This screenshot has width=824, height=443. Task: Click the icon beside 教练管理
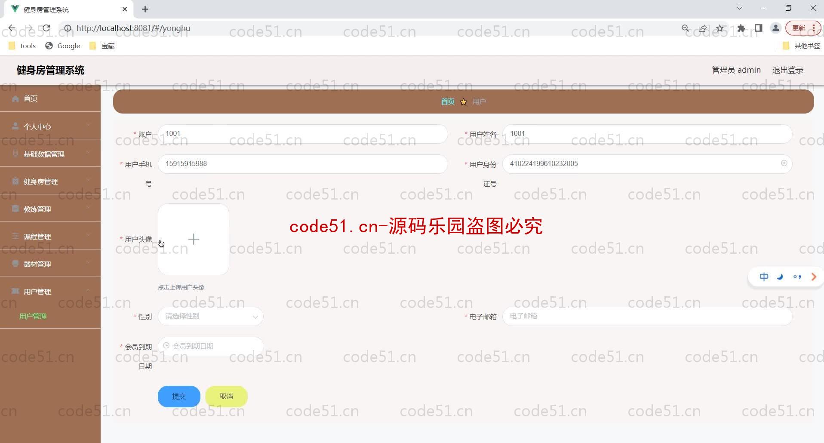pos(15,209)
